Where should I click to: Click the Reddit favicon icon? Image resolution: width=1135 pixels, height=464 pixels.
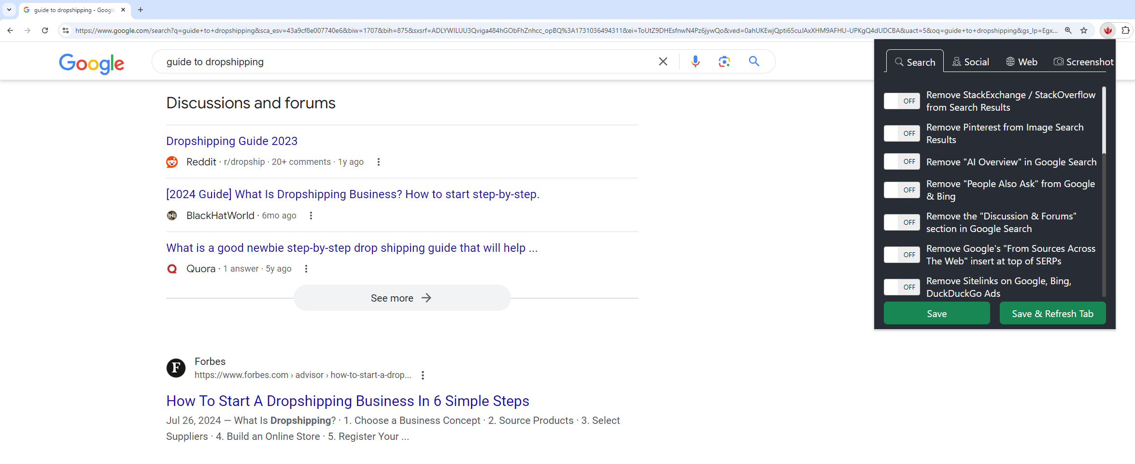pyautogui.click(x=172, y=162)
